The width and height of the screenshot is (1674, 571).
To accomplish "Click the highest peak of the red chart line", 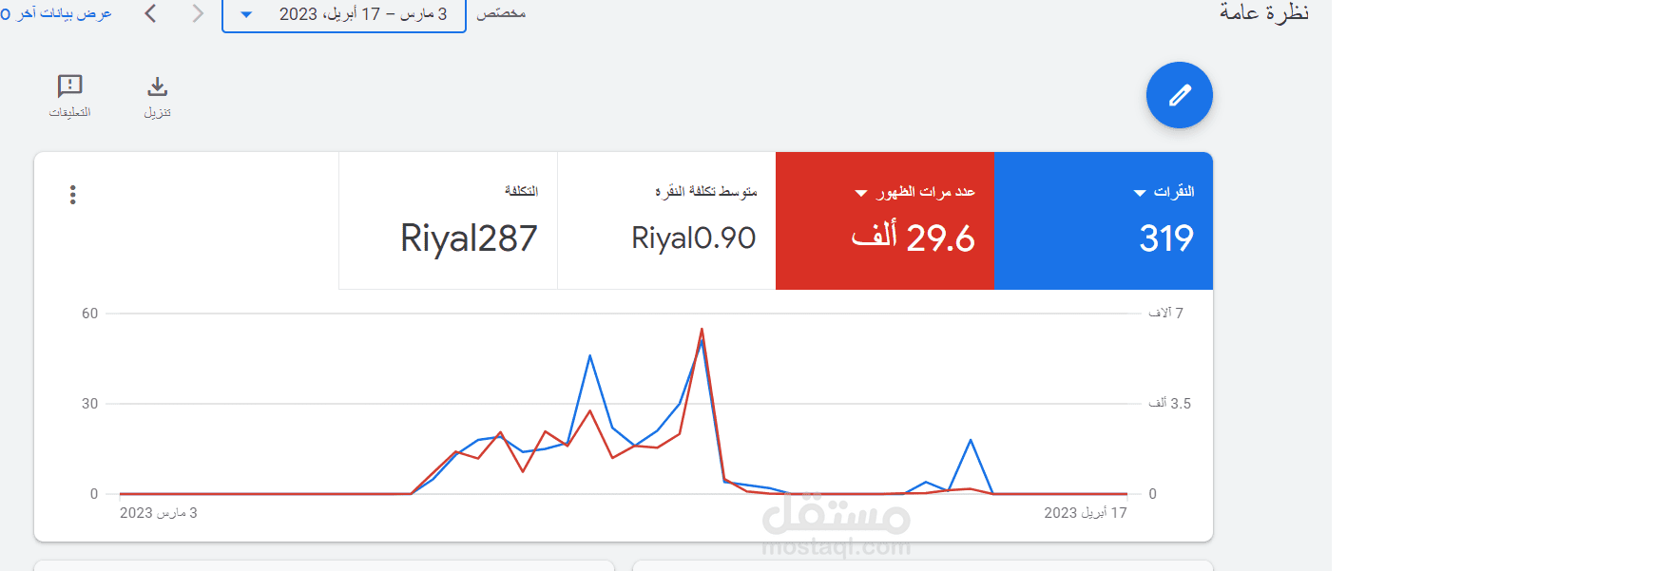I will (702, 330).
